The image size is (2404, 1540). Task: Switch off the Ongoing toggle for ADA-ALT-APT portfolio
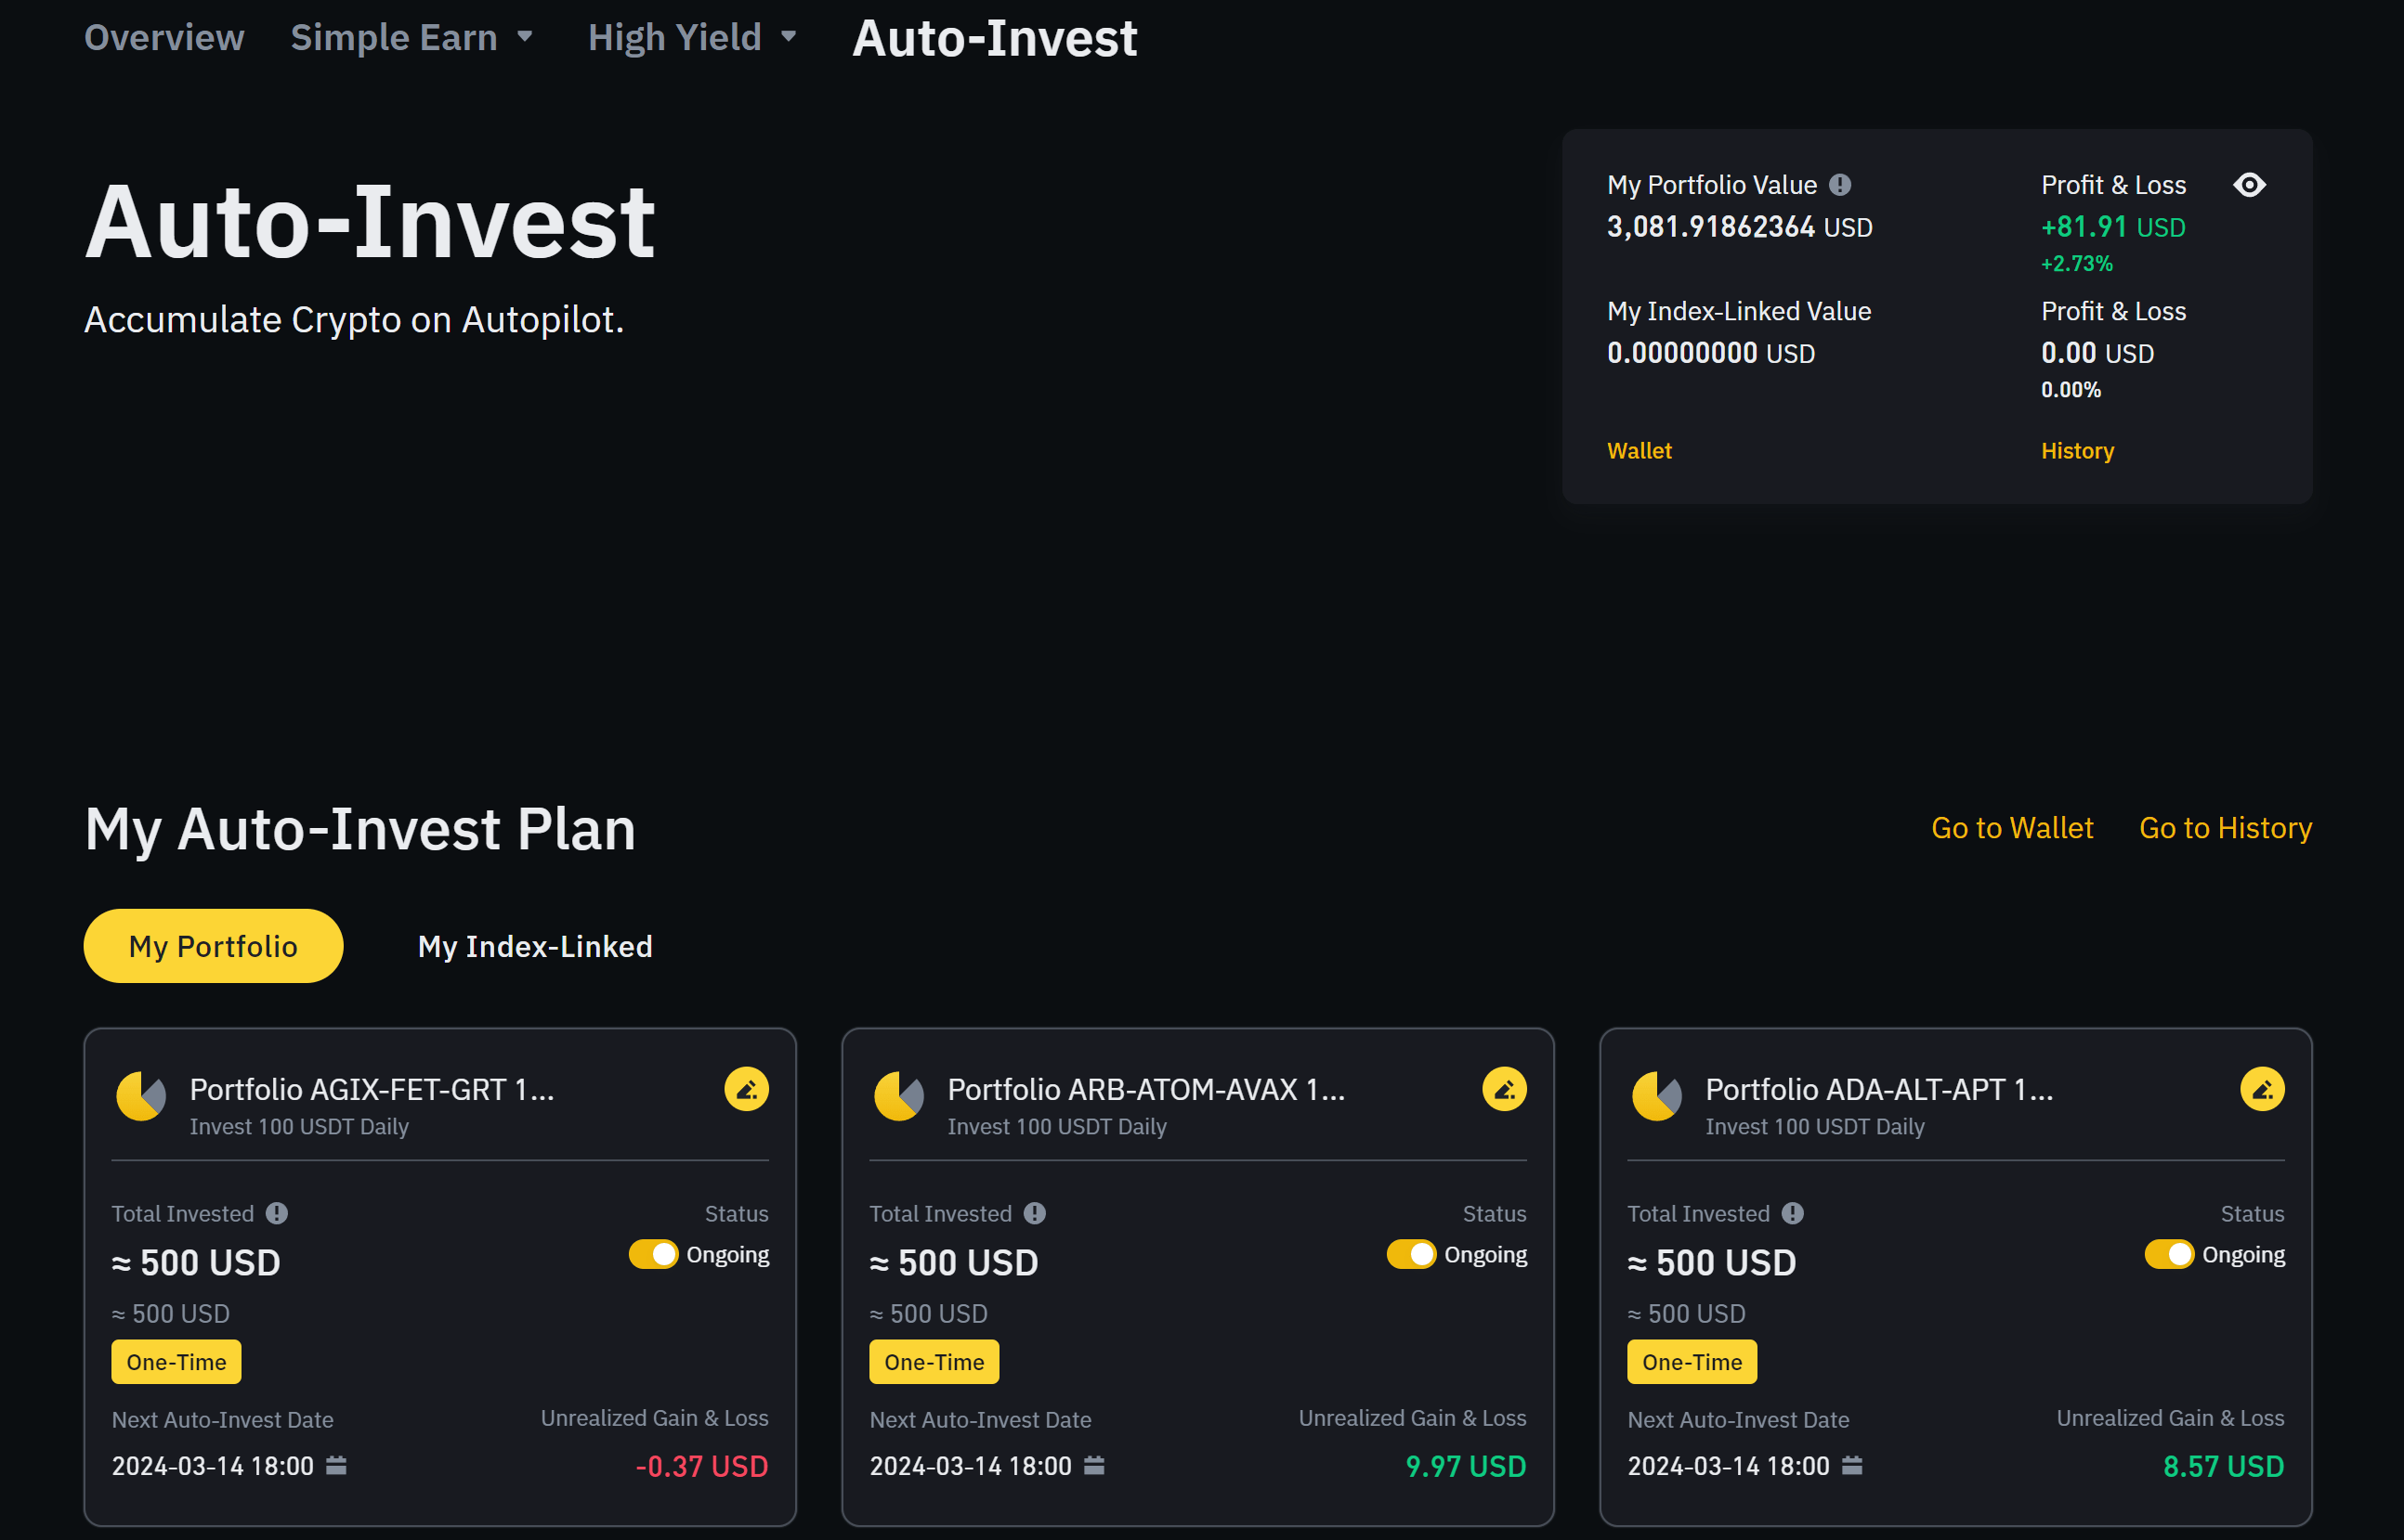(2169, 1254)
